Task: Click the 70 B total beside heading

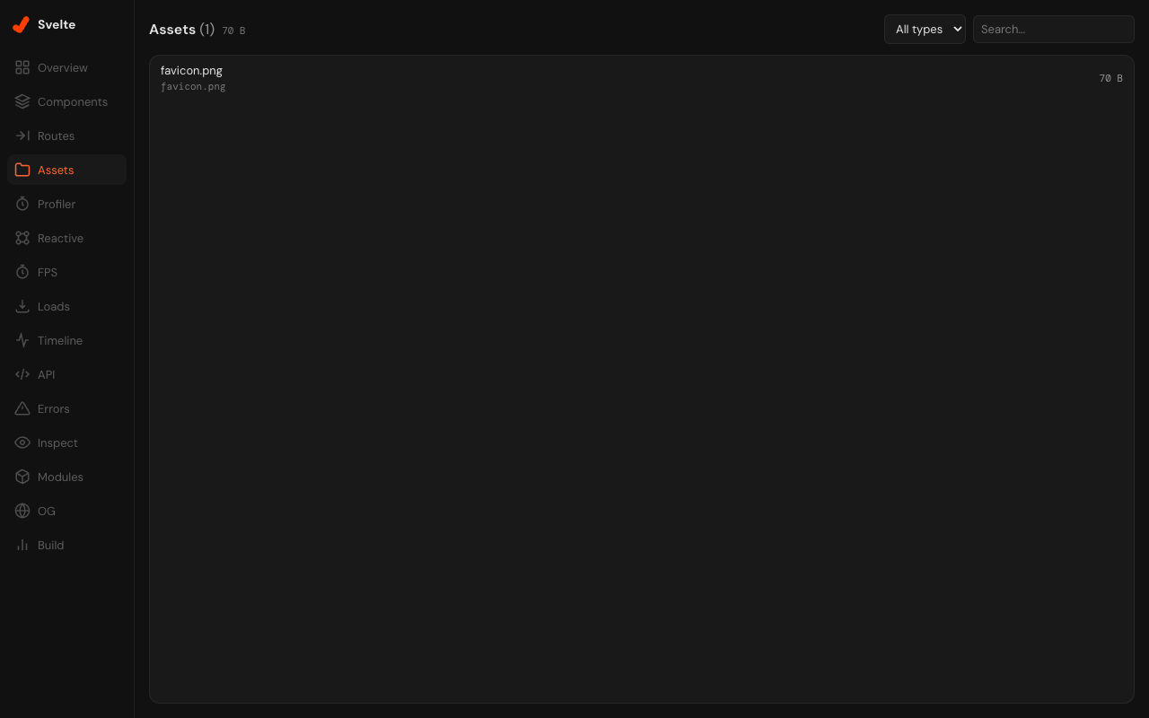Action: 233,31
